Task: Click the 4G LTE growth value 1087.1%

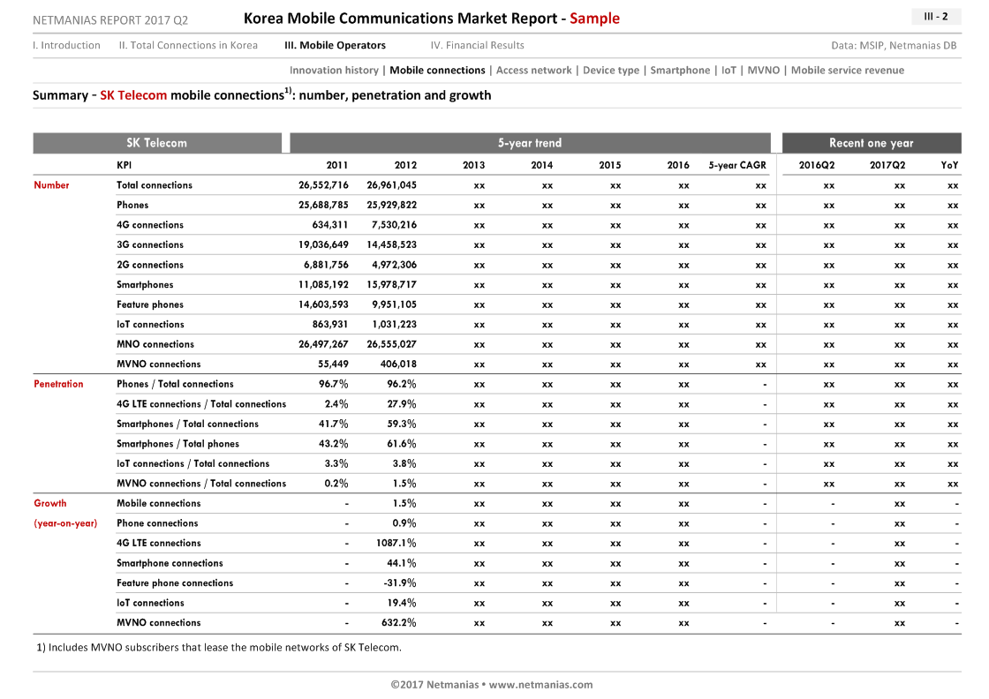Action: tap(396, 543)
